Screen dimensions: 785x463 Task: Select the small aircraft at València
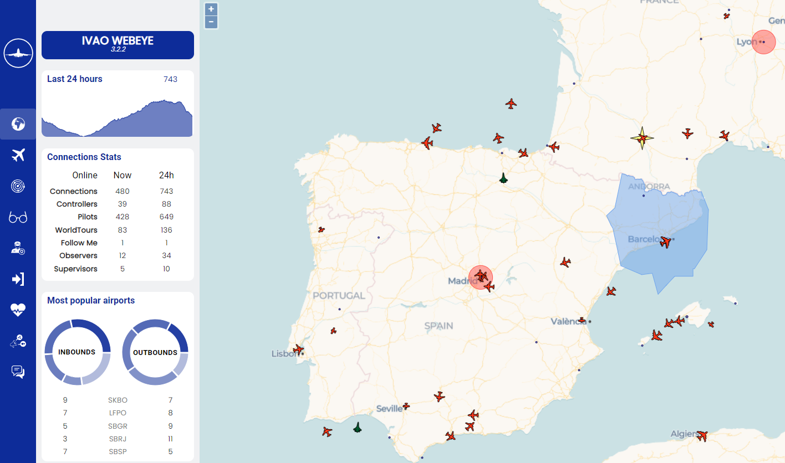click(582, 320)
